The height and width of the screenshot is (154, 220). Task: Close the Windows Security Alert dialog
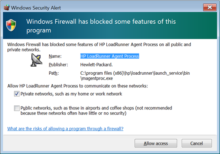(210, 7)
